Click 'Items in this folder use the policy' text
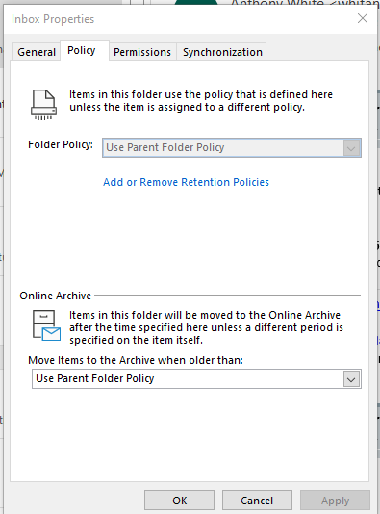Screen dimensions: 380x514 click(201, 101)
